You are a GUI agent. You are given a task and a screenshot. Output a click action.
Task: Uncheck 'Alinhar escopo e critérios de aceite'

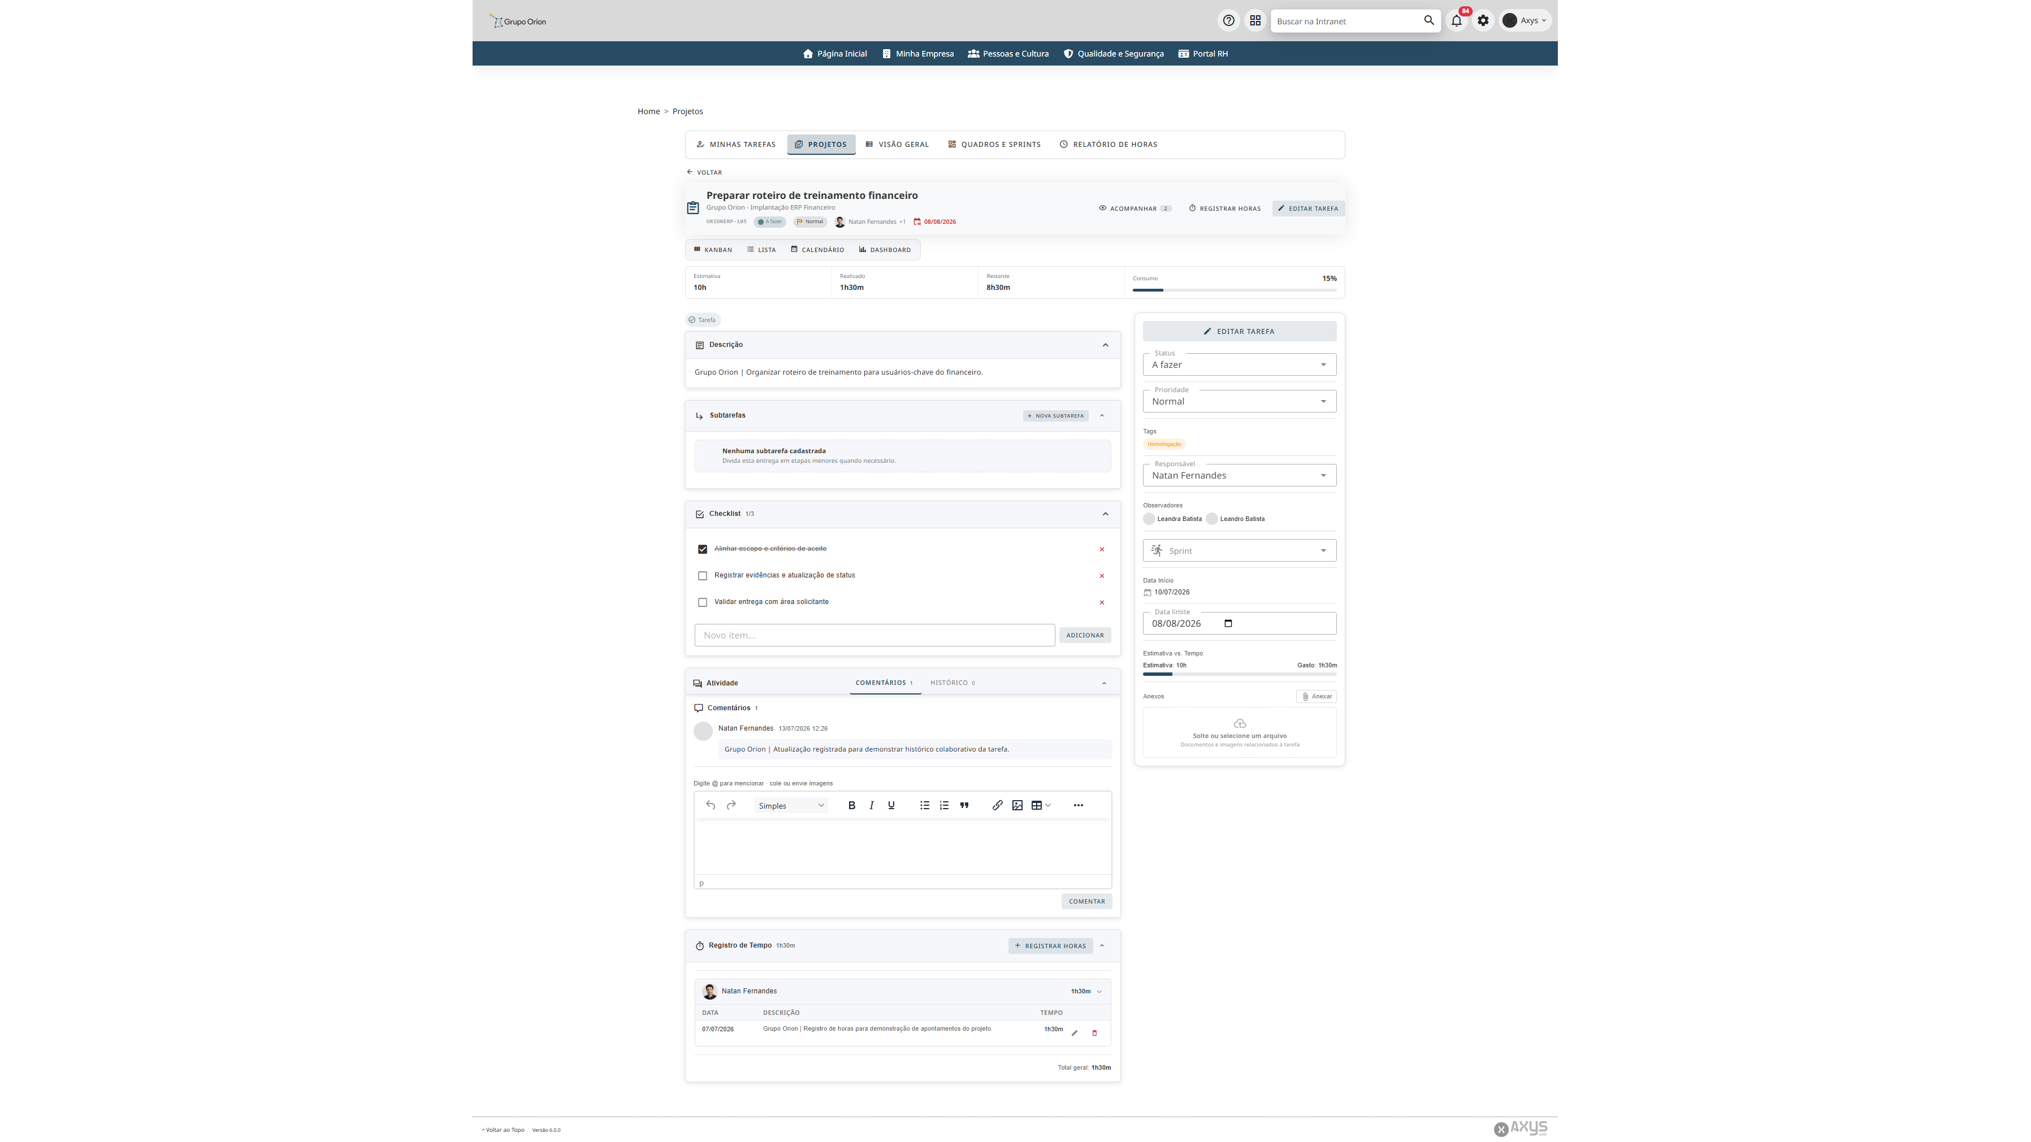[x=703, y=549]
